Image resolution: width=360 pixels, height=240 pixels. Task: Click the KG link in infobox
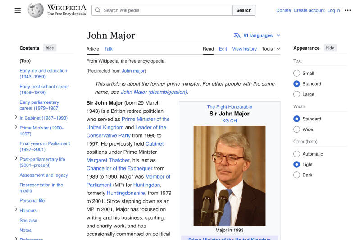click(225, 121)
